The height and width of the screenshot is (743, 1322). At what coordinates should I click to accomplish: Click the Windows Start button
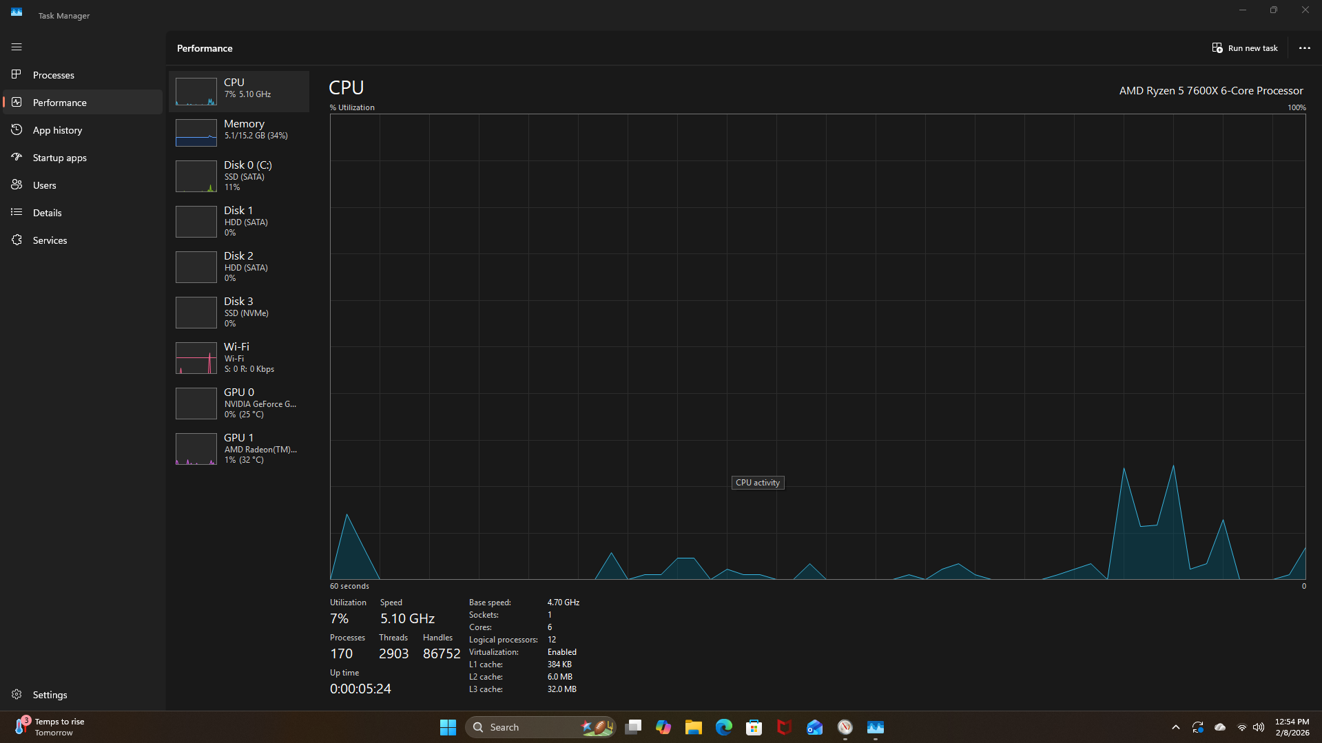[448, 727]
